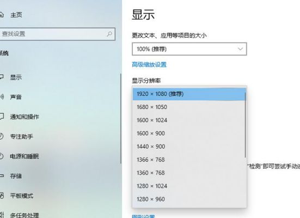Open 电源和睡眠 settings
300x218 pixels.
click(x=25, y=156)
